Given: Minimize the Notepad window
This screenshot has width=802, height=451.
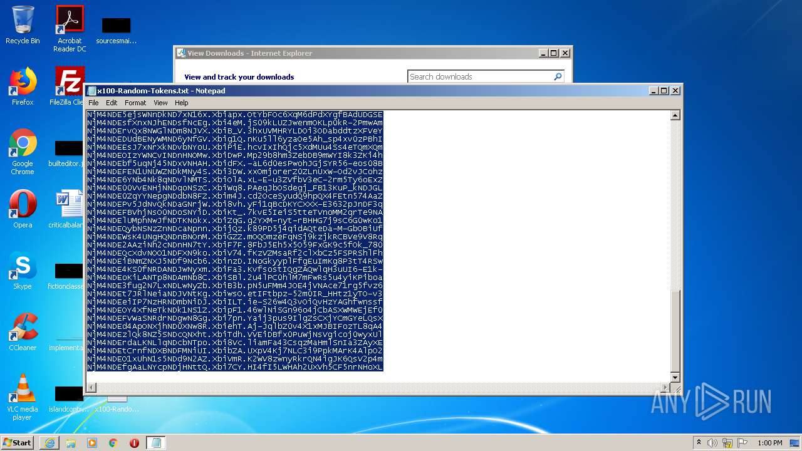Looking at the screenshot, I should pos(654,91).
